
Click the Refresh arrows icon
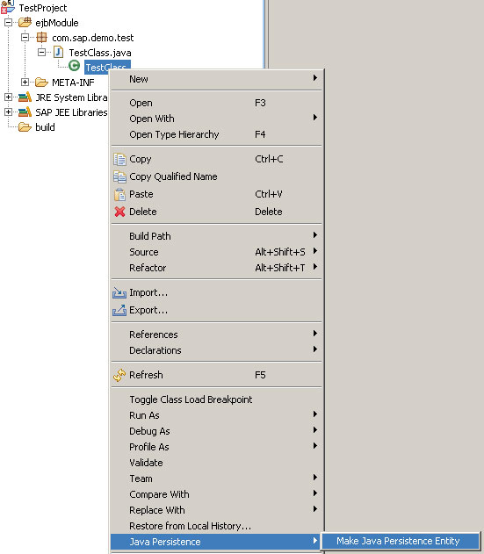click(x=119, y=375)
